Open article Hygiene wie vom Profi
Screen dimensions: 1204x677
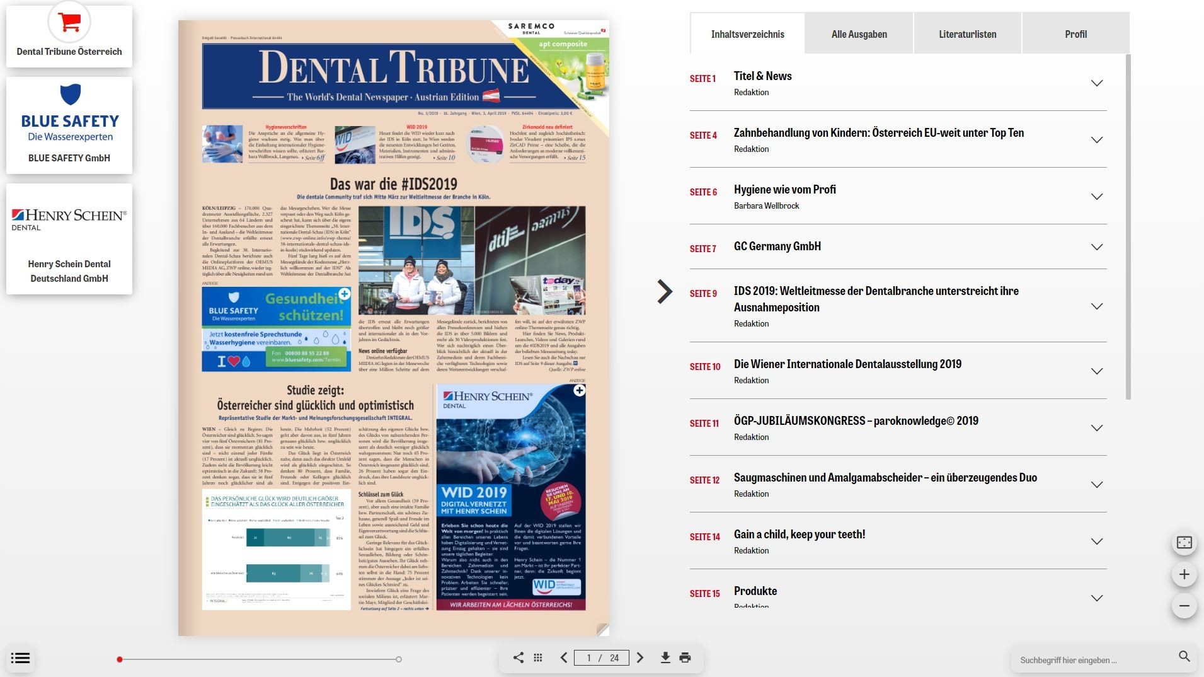[x=784, y=190]
